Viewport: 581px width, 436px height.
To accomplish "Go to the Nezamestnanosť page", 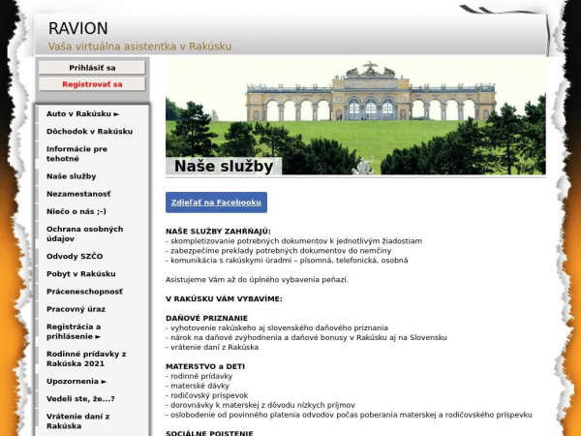I will [78, 194].
